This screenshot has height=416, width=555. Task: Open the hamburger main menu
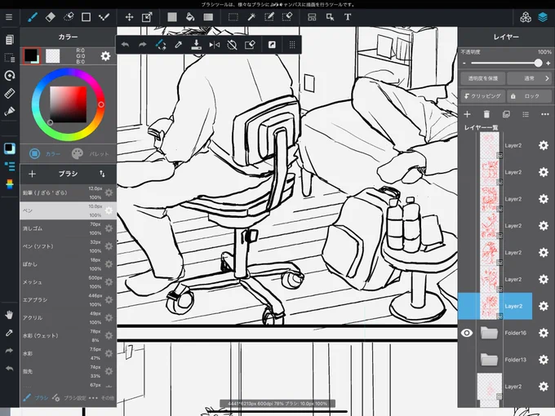(x=9, y=17)
